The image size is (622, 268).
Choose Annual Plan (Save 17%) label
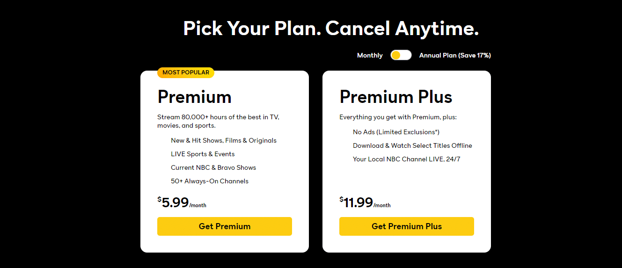(455, 55)
